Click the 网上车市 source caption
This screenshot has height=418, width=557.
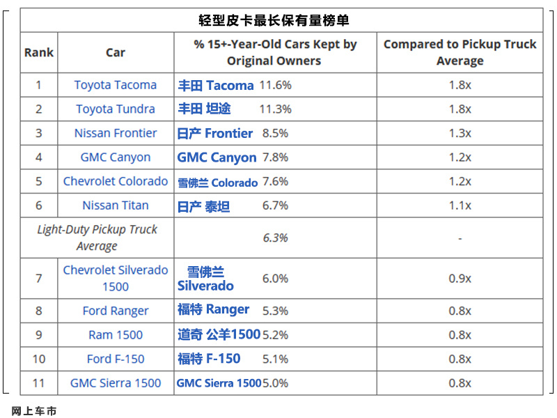pos(34,411)
